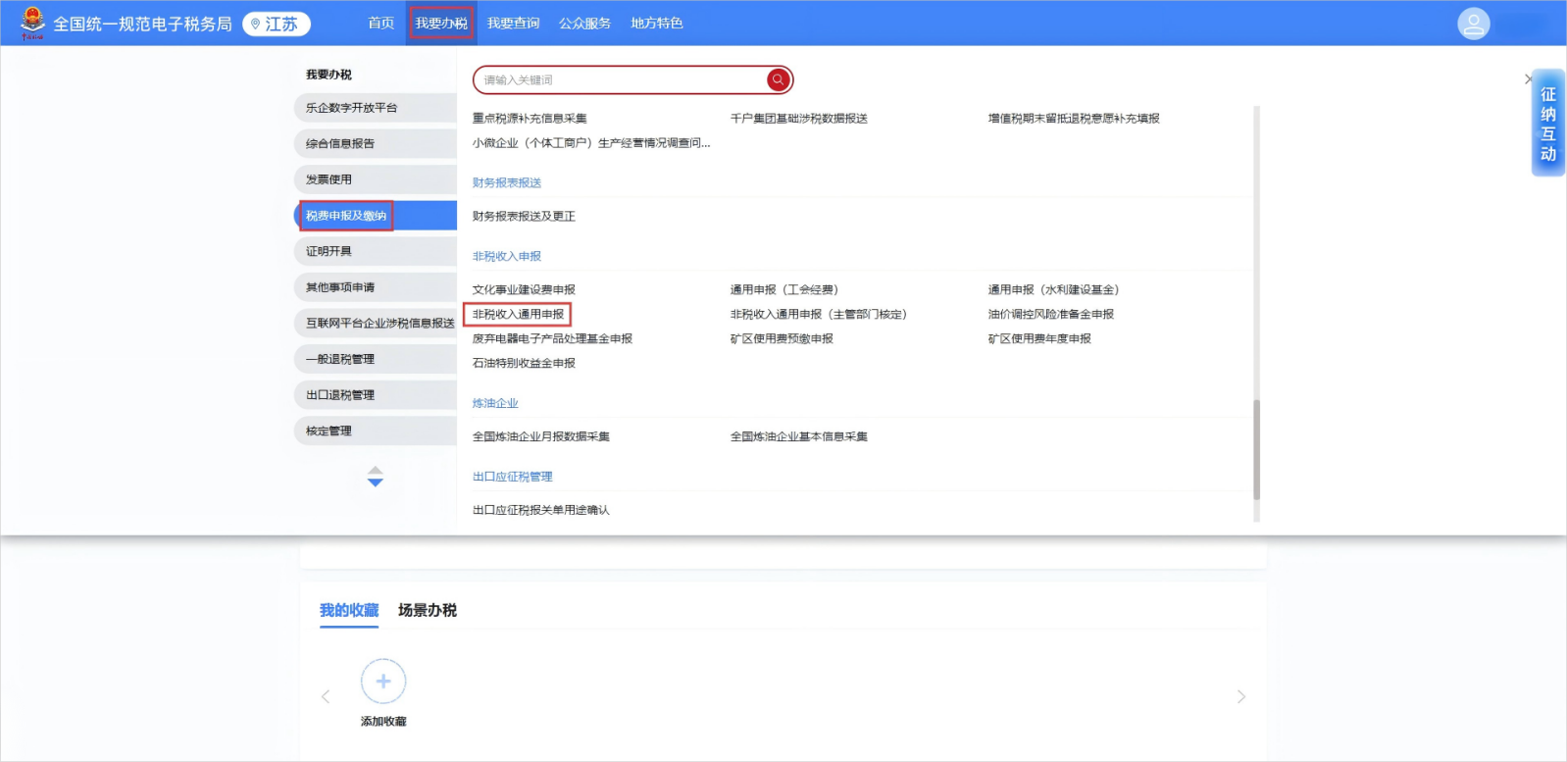Click the right arrow in favorites carousel

pyautogui.click(x=1240, y=696)
